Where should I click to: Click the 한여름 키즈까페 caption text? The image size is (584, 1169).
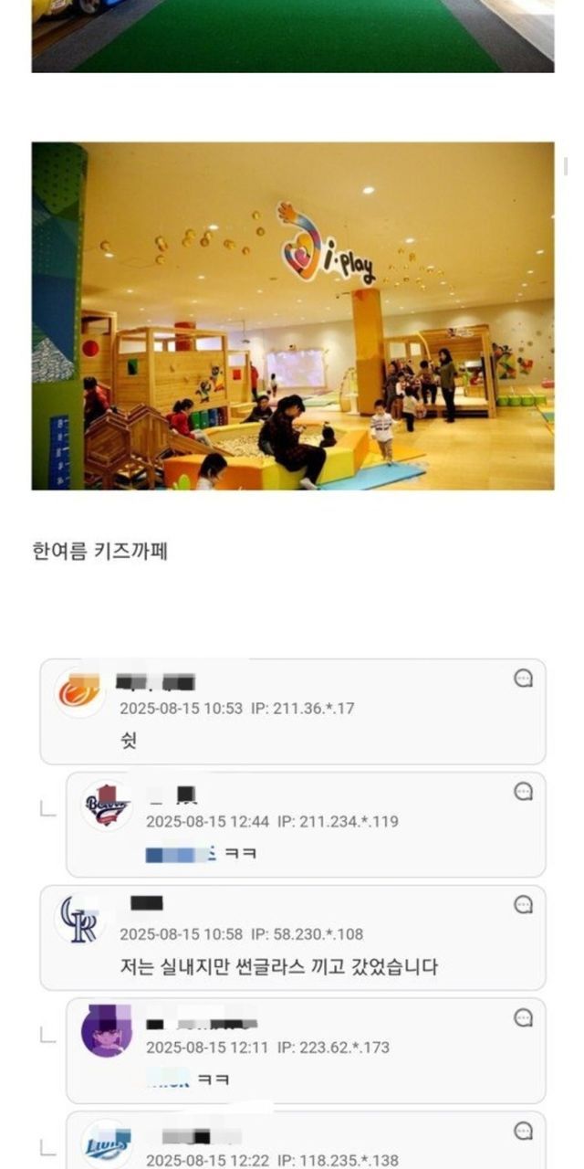[99, 552]
